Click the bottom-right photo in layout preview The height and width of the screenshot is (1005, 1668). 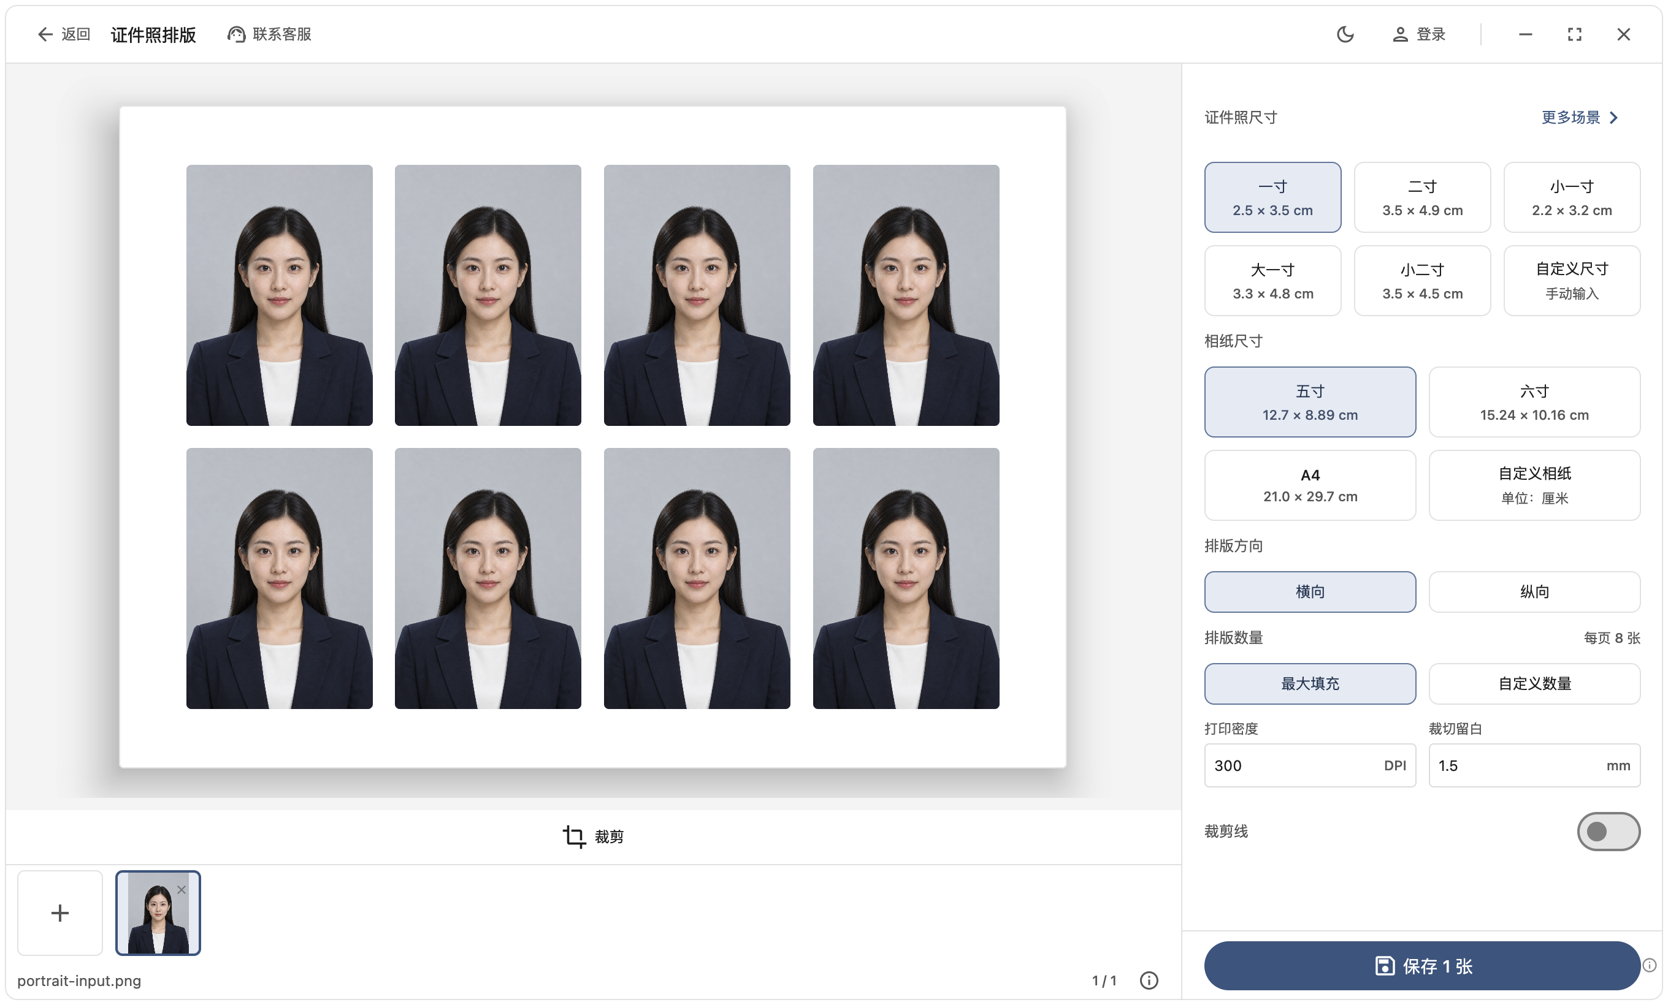tap(906, 578)
